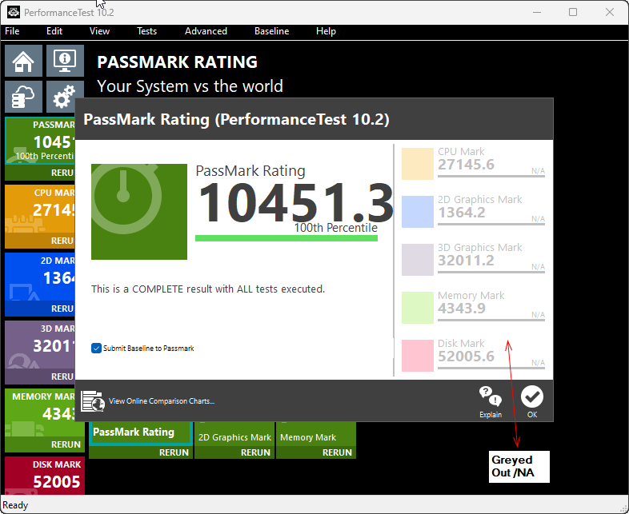The image size is (629, 514).
Task: Open the Edit menu
Action: point(54,31)
